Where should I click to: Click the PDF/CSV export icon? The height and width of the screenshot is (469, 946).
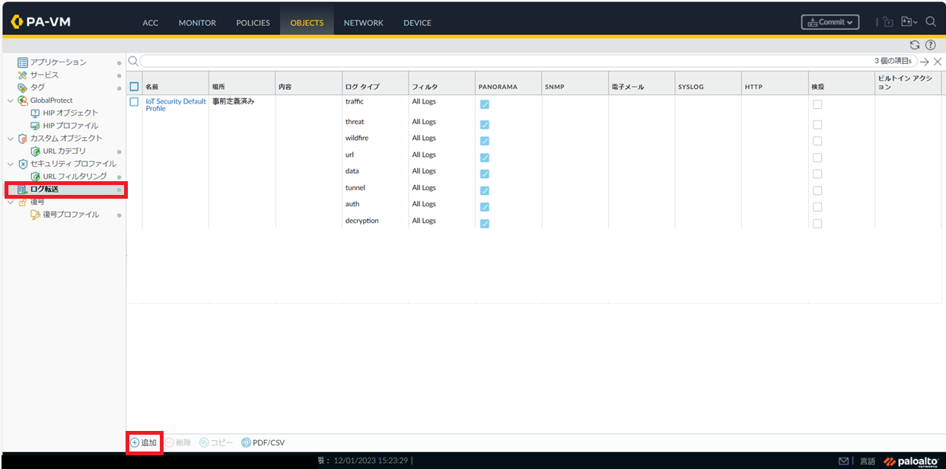[246, 442]
